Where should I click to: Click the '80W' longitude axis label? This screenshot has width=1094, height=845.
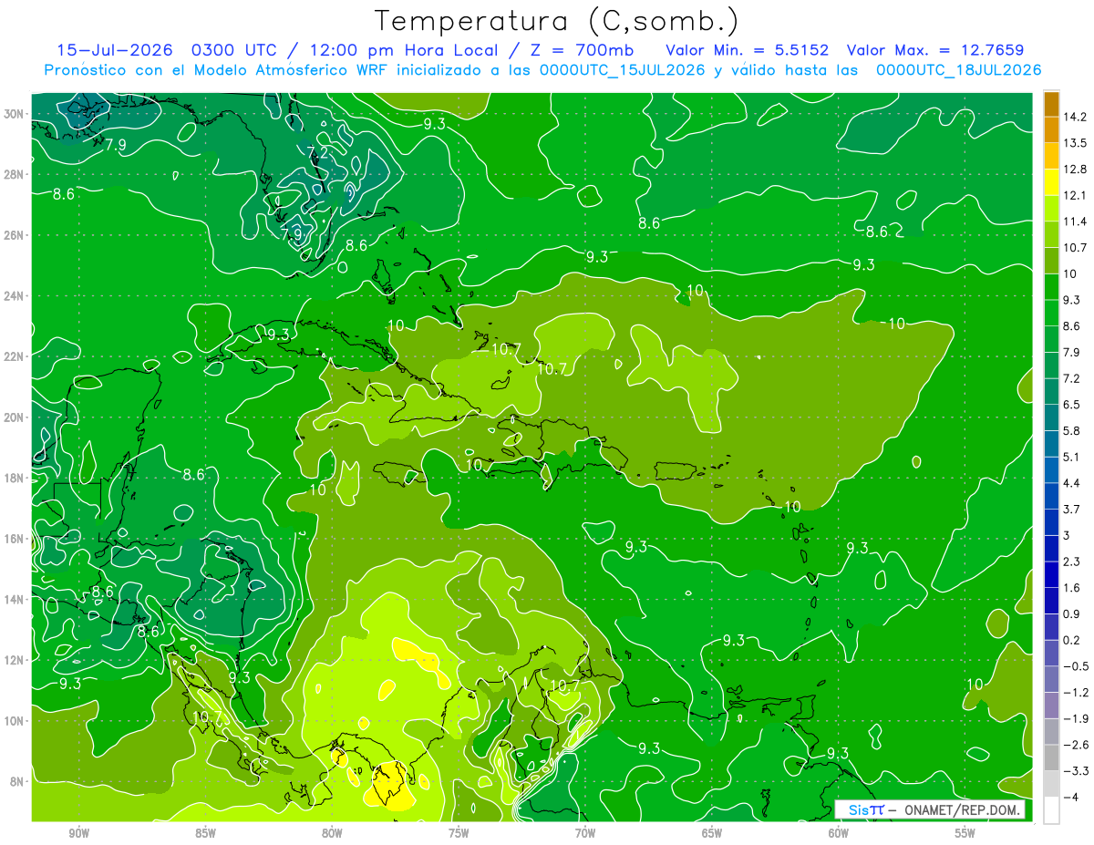click(x=332, y=833)
